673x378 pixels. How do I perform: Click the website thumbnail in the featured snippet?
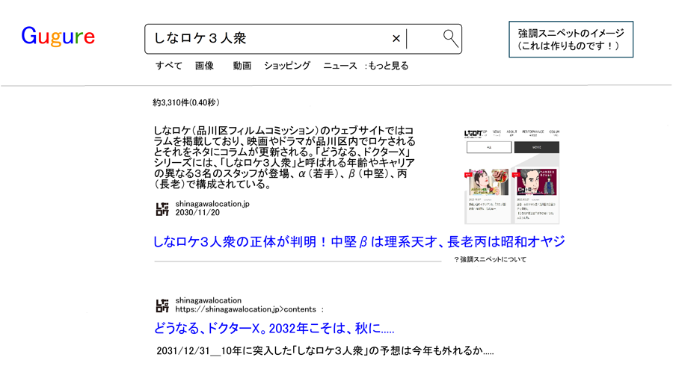pos(511,176)
